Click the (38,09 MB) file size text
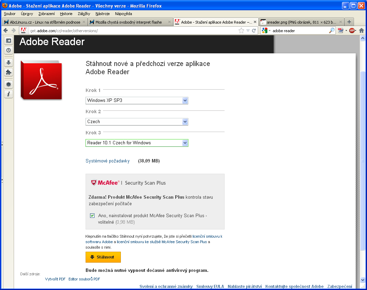Image resolution: width=367 pixels, height=290 pixels. 149,161
